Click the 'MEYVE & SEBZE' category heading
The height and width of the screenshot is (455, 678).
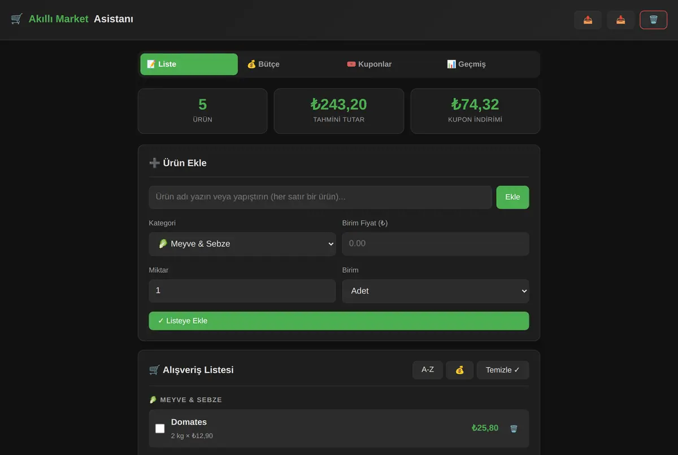pos(191,400)
